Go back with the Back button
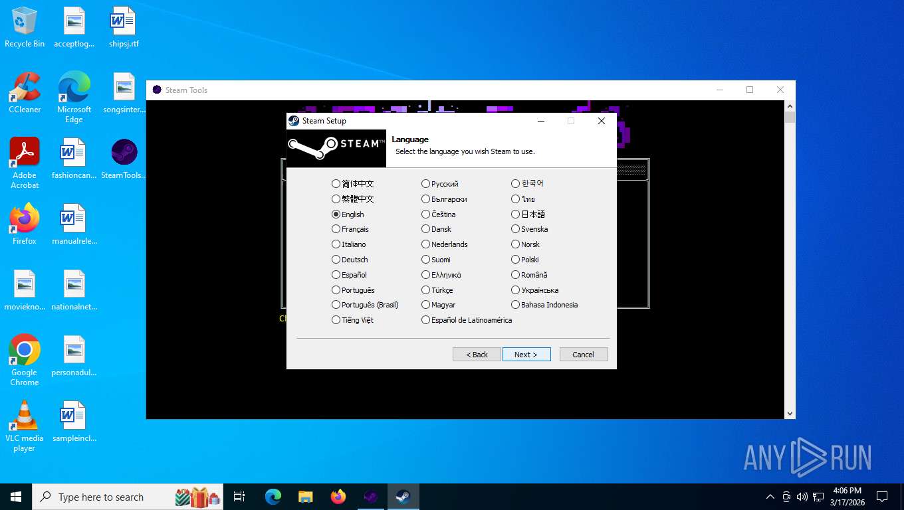The image size is (904, 510). [477, 355]
